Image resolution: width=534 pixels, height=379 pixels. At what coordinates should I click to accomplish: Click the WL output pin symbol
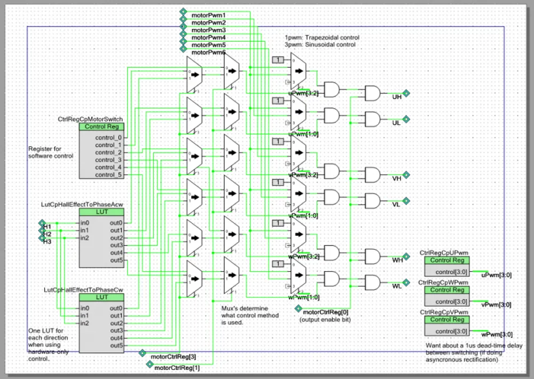[406, 283]
